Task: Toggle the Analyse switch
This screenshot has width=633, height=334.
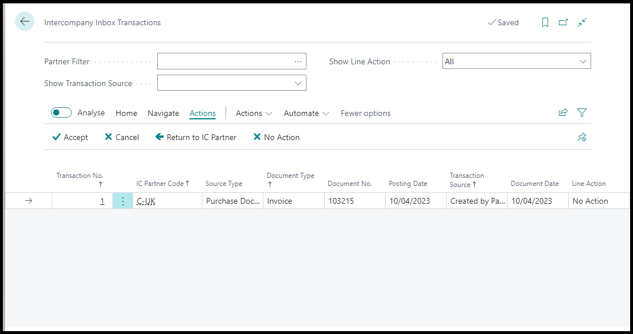Action: [x=61, y=113]
